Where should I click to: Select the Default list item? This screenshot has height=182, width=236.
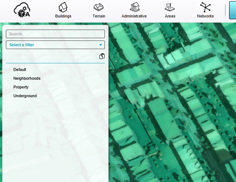point(20,70)
